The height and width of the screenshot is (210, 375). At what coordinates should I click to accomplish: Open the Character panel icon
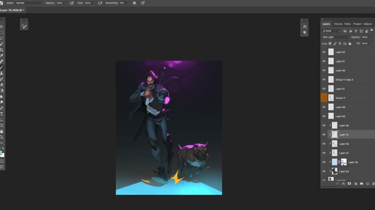click(x=304, y=26)
